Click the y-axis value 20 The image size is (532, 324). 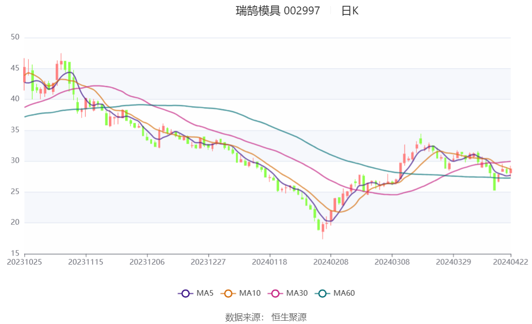[15, 222]
